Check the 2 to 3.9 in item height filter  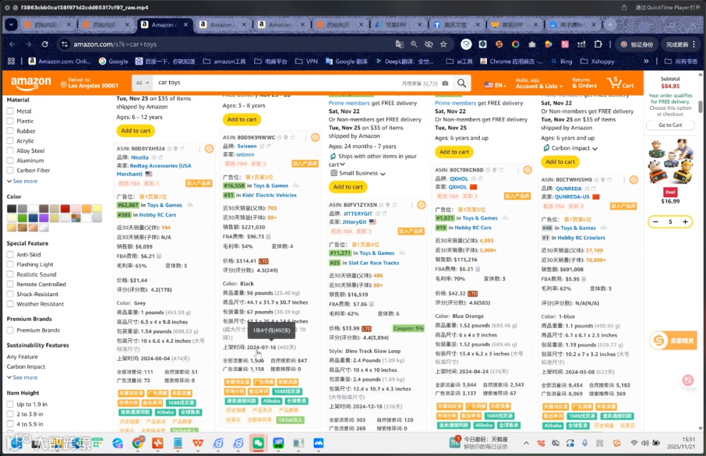tap(10, 414)
